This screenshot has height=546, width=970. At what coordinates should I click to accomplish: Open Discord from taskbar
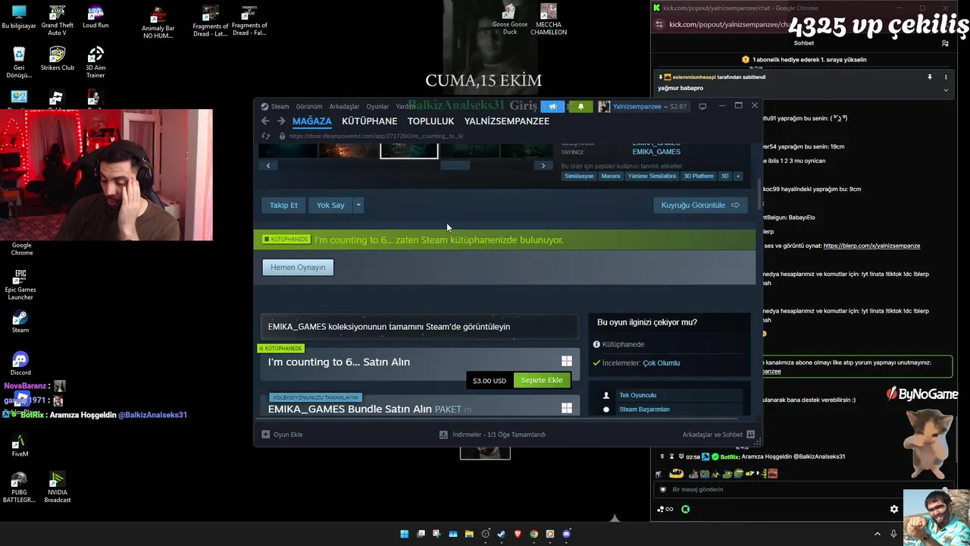coord(566,534)
